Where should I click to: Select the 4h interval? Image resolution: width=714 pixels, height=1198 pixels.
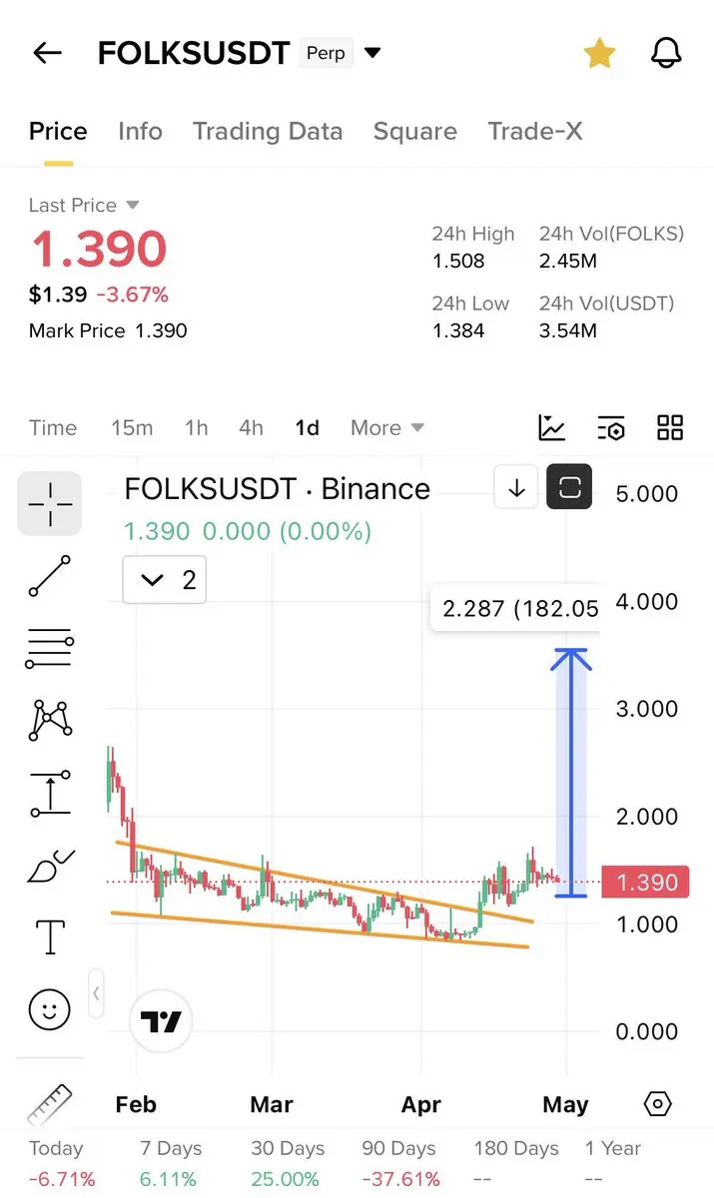click(252, 428)
